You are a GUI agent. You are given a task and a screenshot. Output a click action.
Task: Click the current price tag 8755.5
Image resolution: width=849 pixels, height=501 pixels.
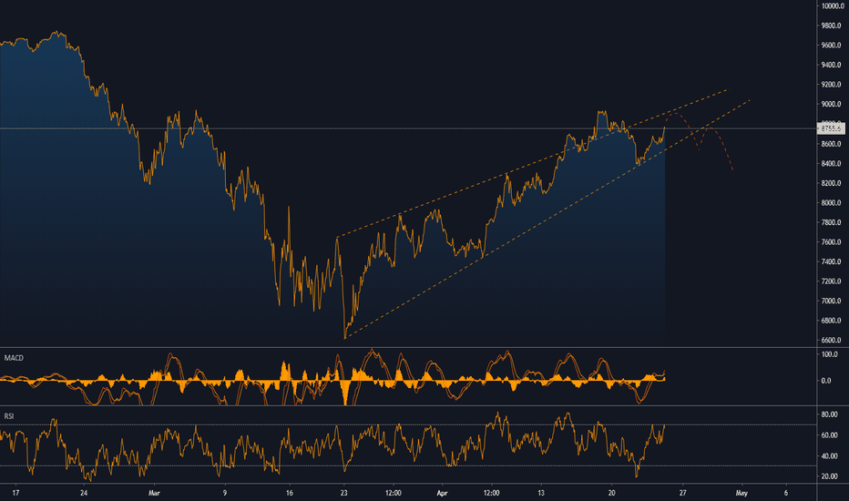pos(831,128)
